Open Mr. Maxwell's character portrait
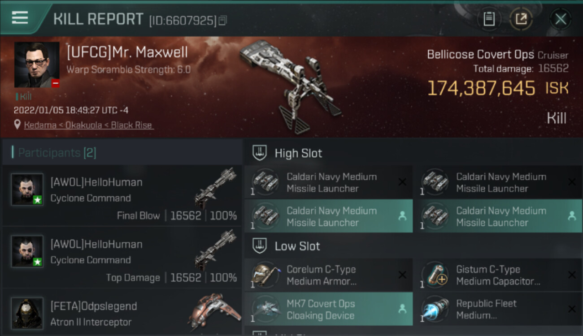The image size is (583, 336). click(x=37, y=65)
